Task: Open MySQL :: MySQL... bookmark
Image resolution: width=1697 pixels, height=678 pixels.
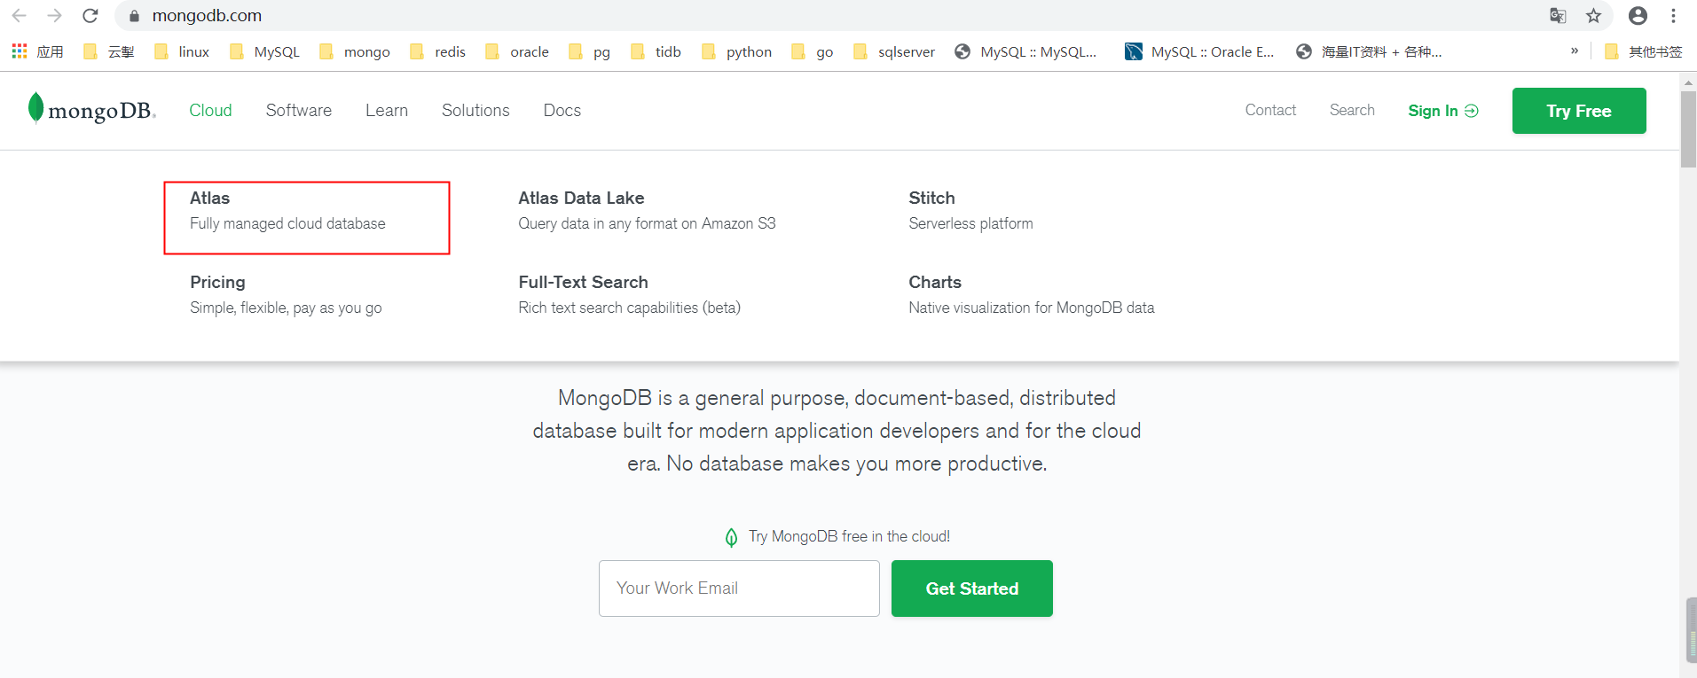Action: (x=1026, y=51)
